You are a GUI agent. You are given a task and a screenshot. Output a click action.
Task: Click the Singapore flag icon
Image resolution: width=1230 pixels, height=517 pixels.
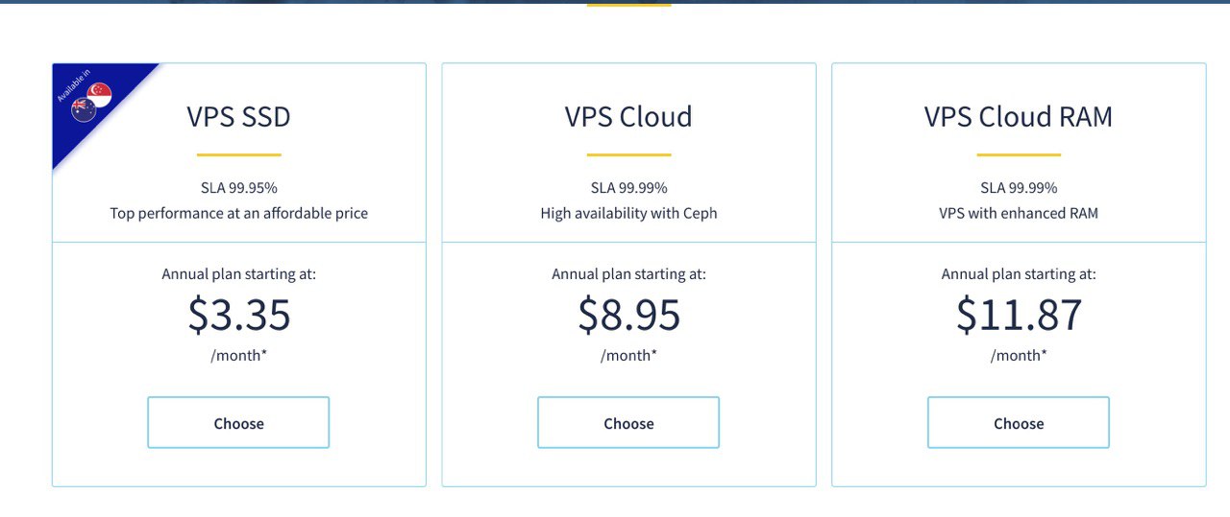tap(99, 94)
